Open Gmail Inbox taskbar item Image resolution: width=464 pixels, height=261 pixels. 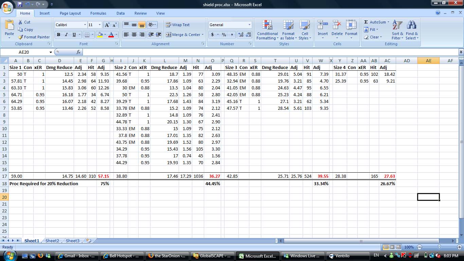(x=77, y=256)
